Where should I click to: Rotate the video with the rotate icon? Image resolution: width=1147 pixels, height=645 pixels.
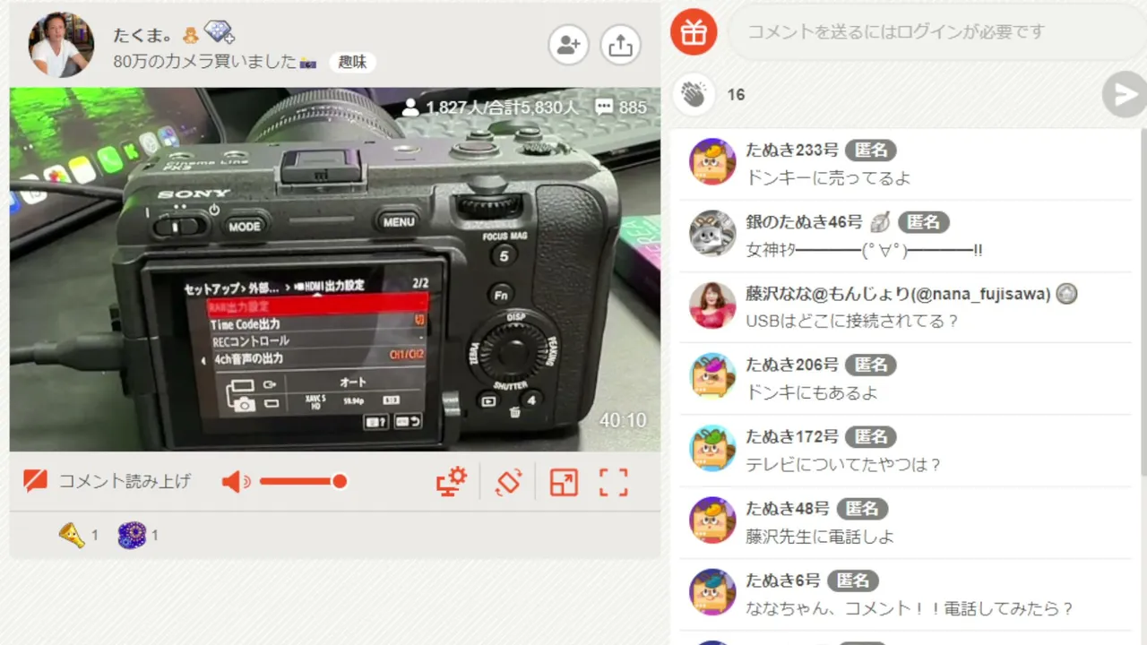pos(507,482)
